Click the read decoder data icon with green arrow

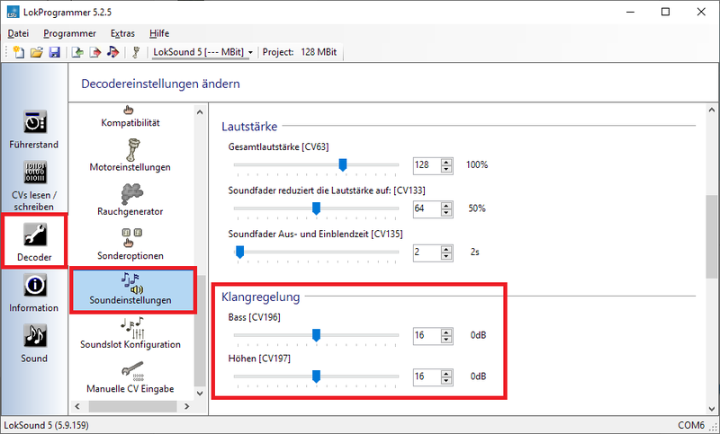point(77,52)
